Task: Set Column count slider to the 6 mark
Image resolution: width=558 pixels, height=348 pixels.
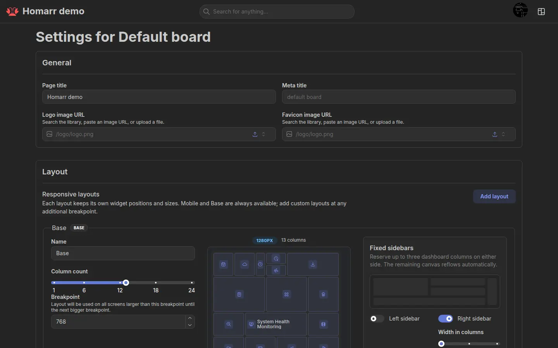Action: tap(84, 283)
